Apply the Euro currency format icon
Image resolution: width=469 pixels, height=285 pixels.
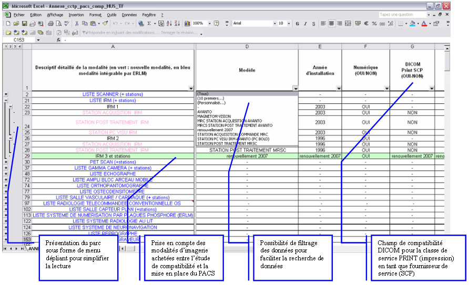pos(366,23)
